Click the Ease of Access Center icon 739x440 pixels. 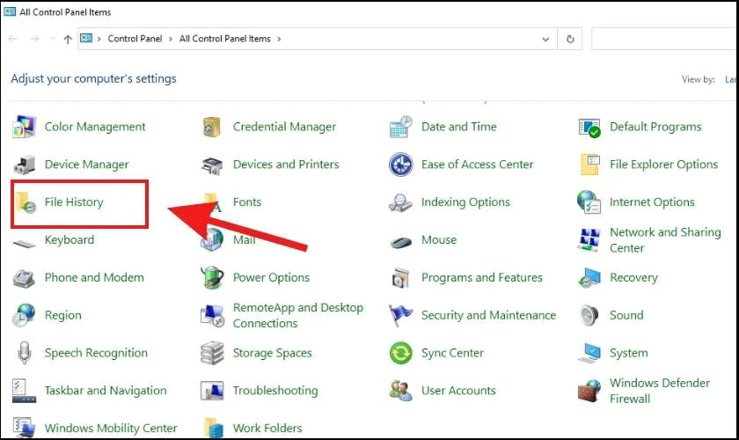point(400,165)
